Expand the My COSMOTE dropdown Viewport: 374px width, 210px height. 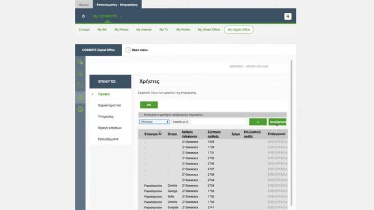120,16
